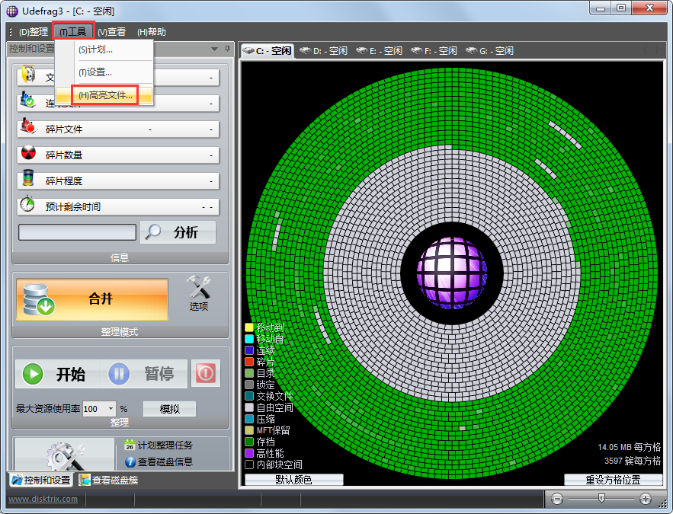673x514 pixels.
Task: Click the fragments count (碎片数量) radiation icon
Action: [x=27, y=155]
